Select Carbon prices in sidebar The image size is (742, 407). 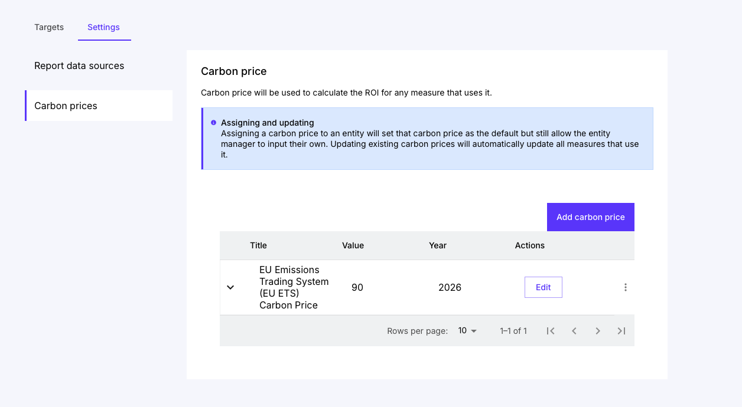pyautogui.click(x=66, y=106)
